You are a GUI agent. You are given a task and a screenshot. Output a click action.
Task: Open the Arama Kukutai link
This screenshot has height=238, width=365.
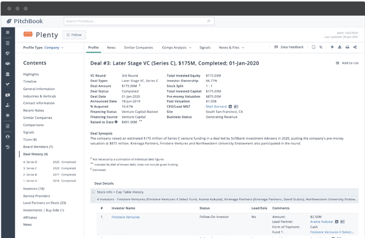(x=321, y=222)
